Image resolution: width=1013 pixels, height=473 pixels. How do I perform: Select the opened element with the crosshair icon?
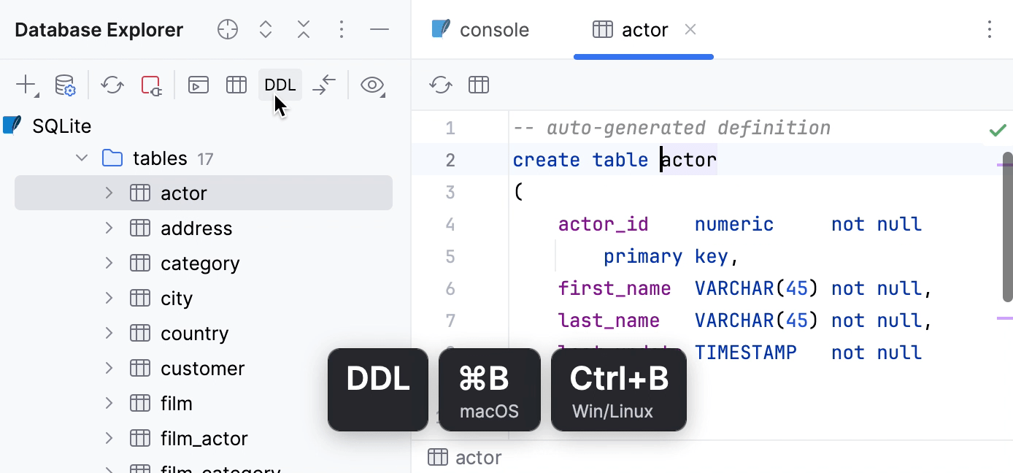[227, 29]
